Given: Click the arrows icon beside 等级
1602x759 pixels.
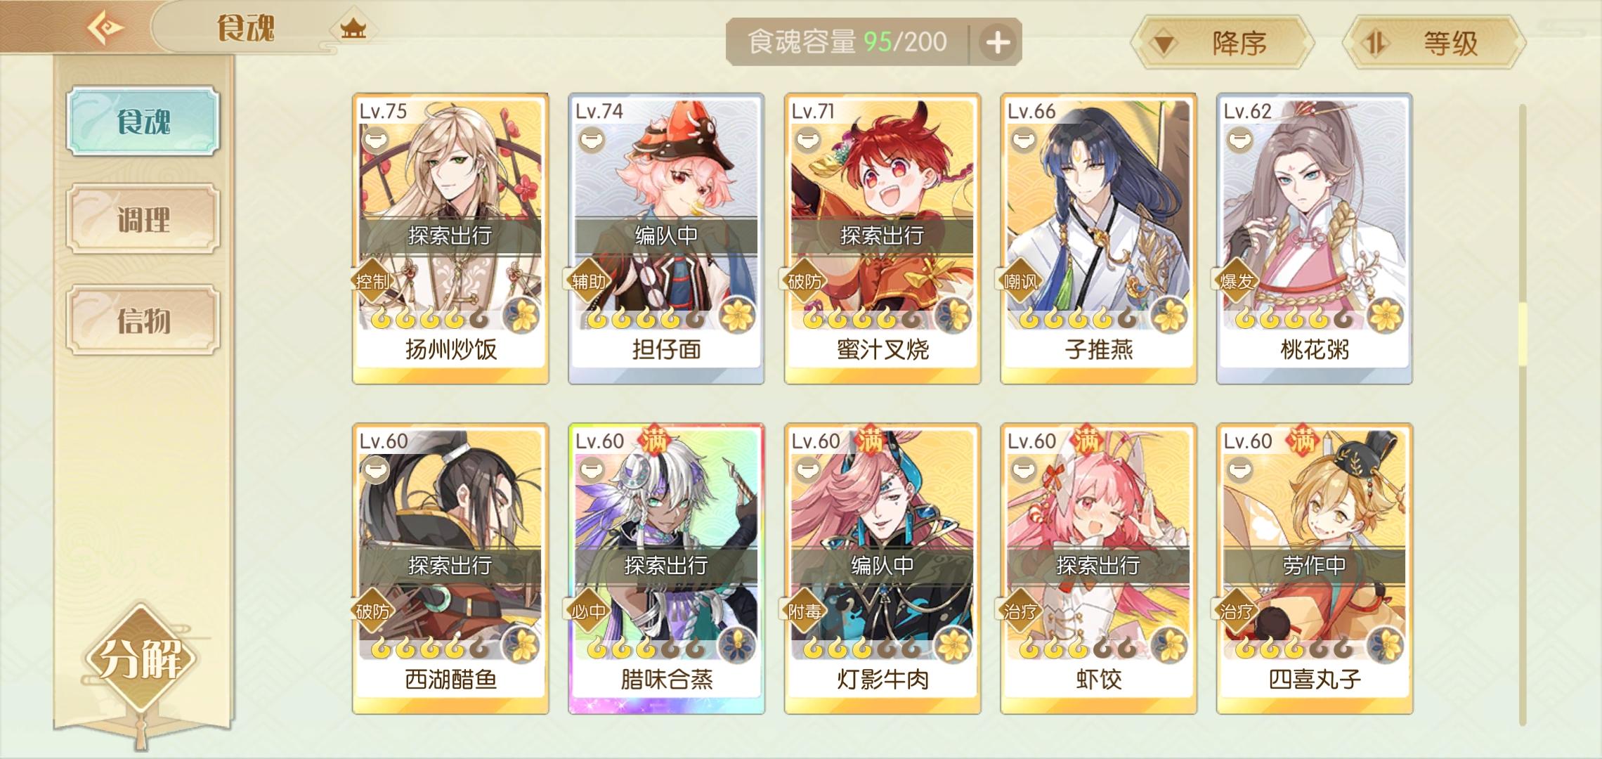Looking at the screenshot, I should pyautogui.click(x=1374, y=44).
